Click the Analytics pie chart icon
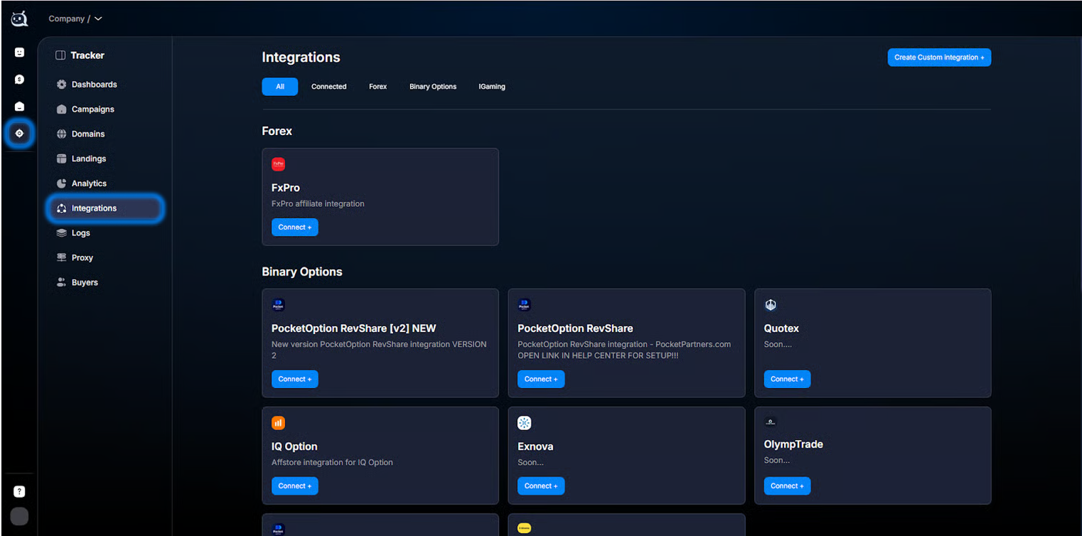 (62, 183)
